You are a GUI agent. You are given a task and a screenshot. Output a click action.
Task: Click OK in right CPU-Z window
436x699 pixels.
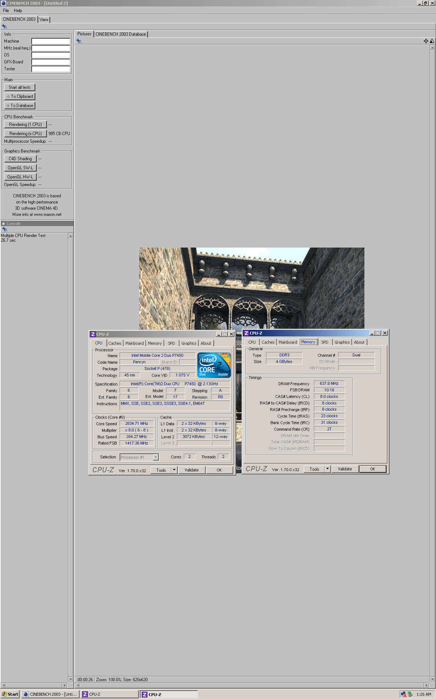[372, 469]
